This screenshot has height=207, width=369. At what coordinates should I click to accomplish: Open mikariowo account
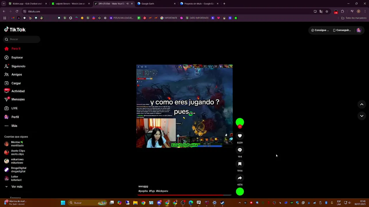click(x=14, y=161)
